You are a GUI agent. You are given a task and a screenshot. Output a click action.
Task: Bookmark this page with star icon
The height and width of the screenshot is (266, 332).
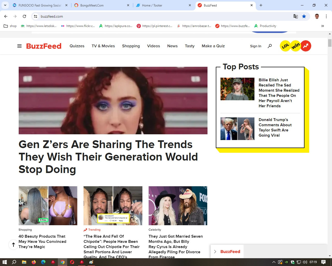pyautogui.click(x=304, y=16)
